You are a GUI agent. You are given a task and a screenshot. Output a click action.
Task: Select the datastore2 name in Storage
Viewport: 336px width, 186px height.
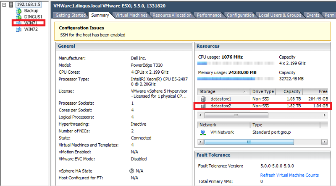[221, 106]
